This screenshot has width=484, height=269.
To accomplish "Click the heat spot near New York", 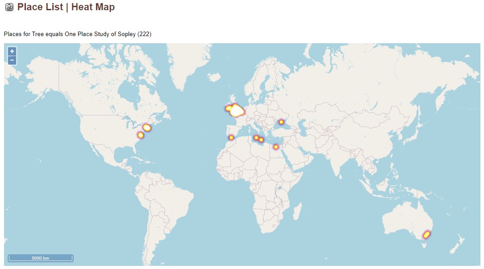I will (147, 127).
